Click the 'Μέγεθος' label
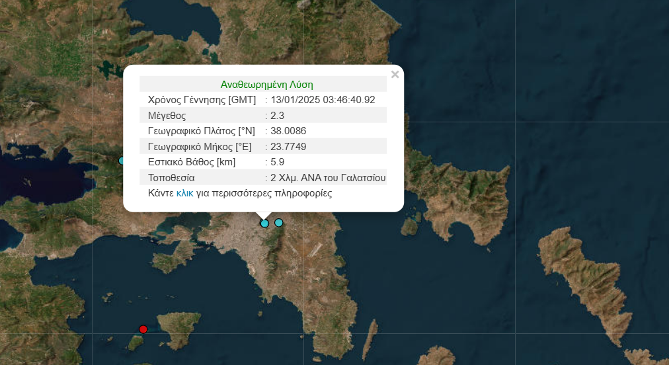669x365 pixels. [167, 116]
